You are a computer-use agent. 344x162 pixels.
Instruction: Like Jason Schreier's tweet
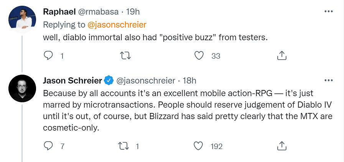click(198, 146)
